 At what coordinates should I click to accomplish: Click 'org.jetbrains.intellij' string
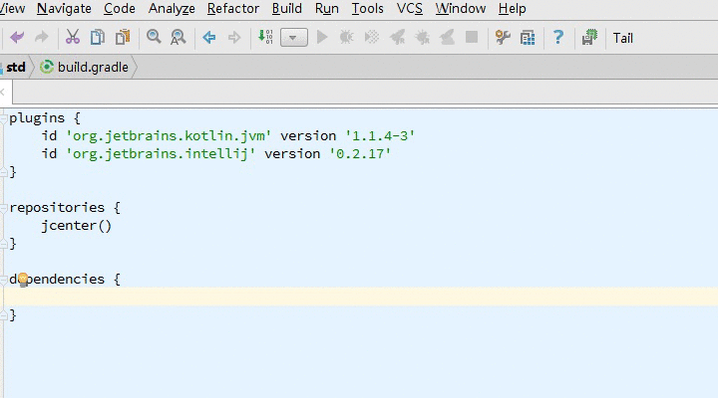(161, 153)
